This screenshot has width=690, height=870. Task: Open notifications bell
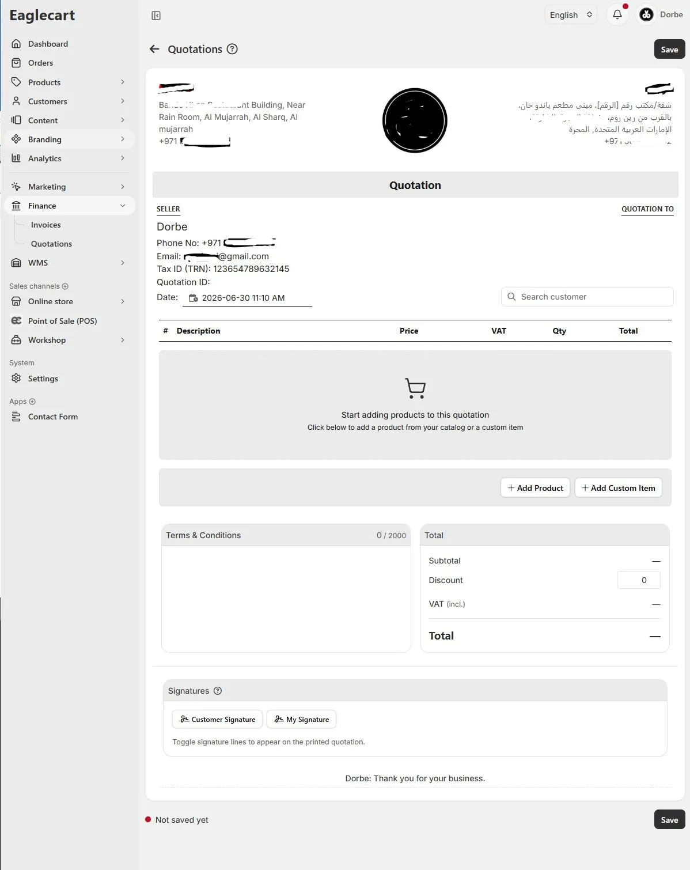coord(617,14)
